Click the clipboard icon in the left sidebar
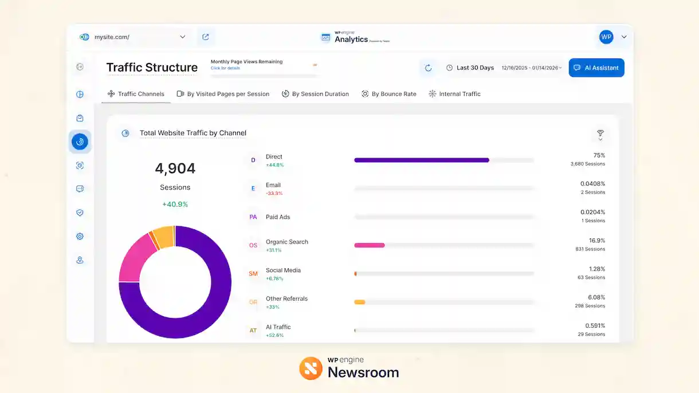The height and width of the screenshot is (393, 699). pos(80,117)
